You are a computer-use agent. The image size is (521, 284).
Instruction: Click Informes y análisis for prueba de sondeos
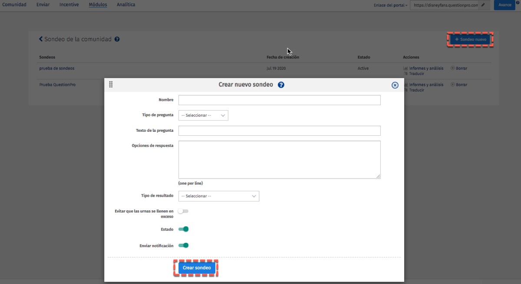coord(426,68)
